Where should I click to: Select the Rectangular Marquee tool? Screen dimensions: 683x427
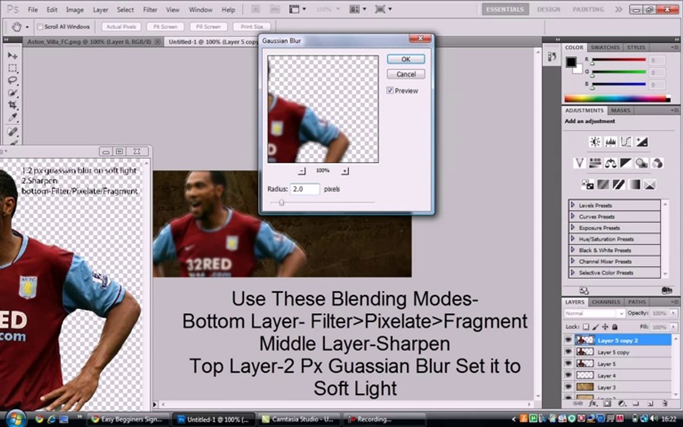pyautogui.click(x=12, y=68)
